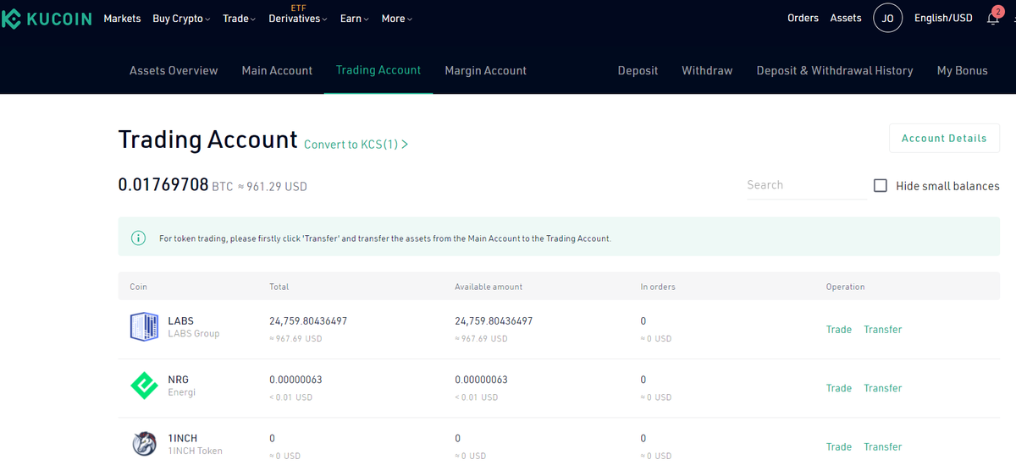1016x465 pixels.
Task: Expand the Trade dropdown menu
Action: tap(239, 19)
